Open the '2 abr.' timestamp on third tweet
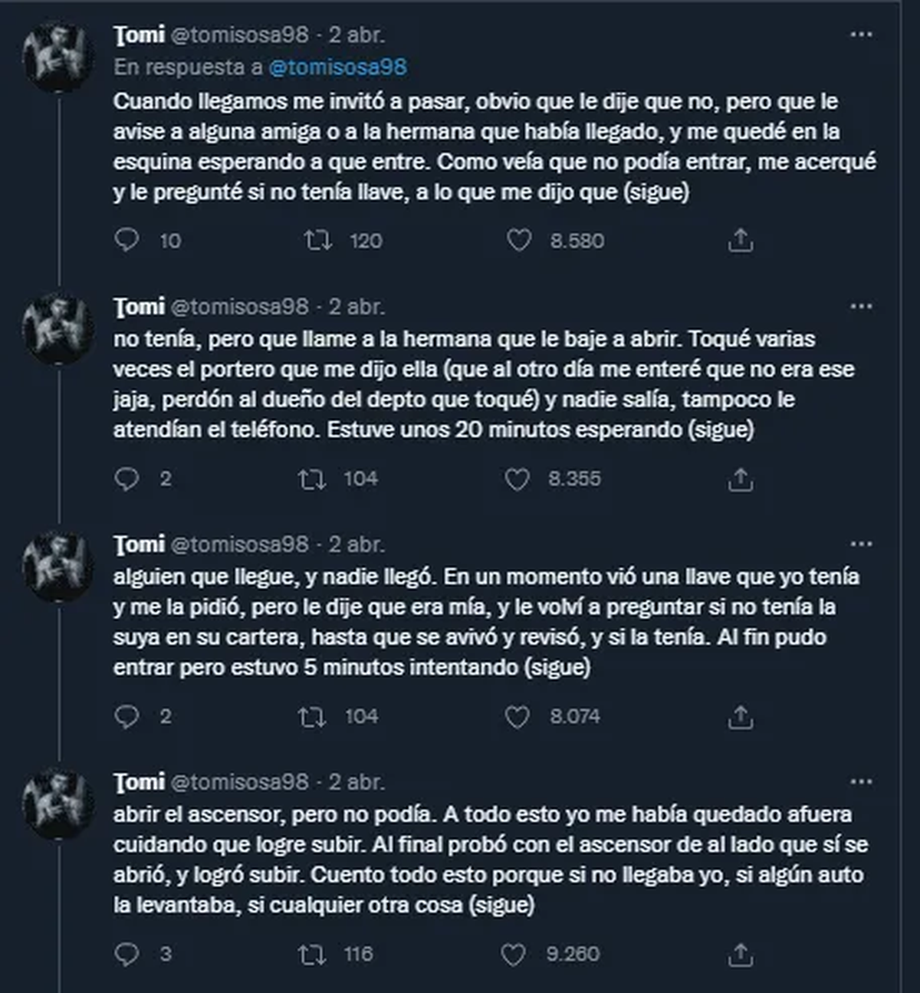 click(356, 544)
